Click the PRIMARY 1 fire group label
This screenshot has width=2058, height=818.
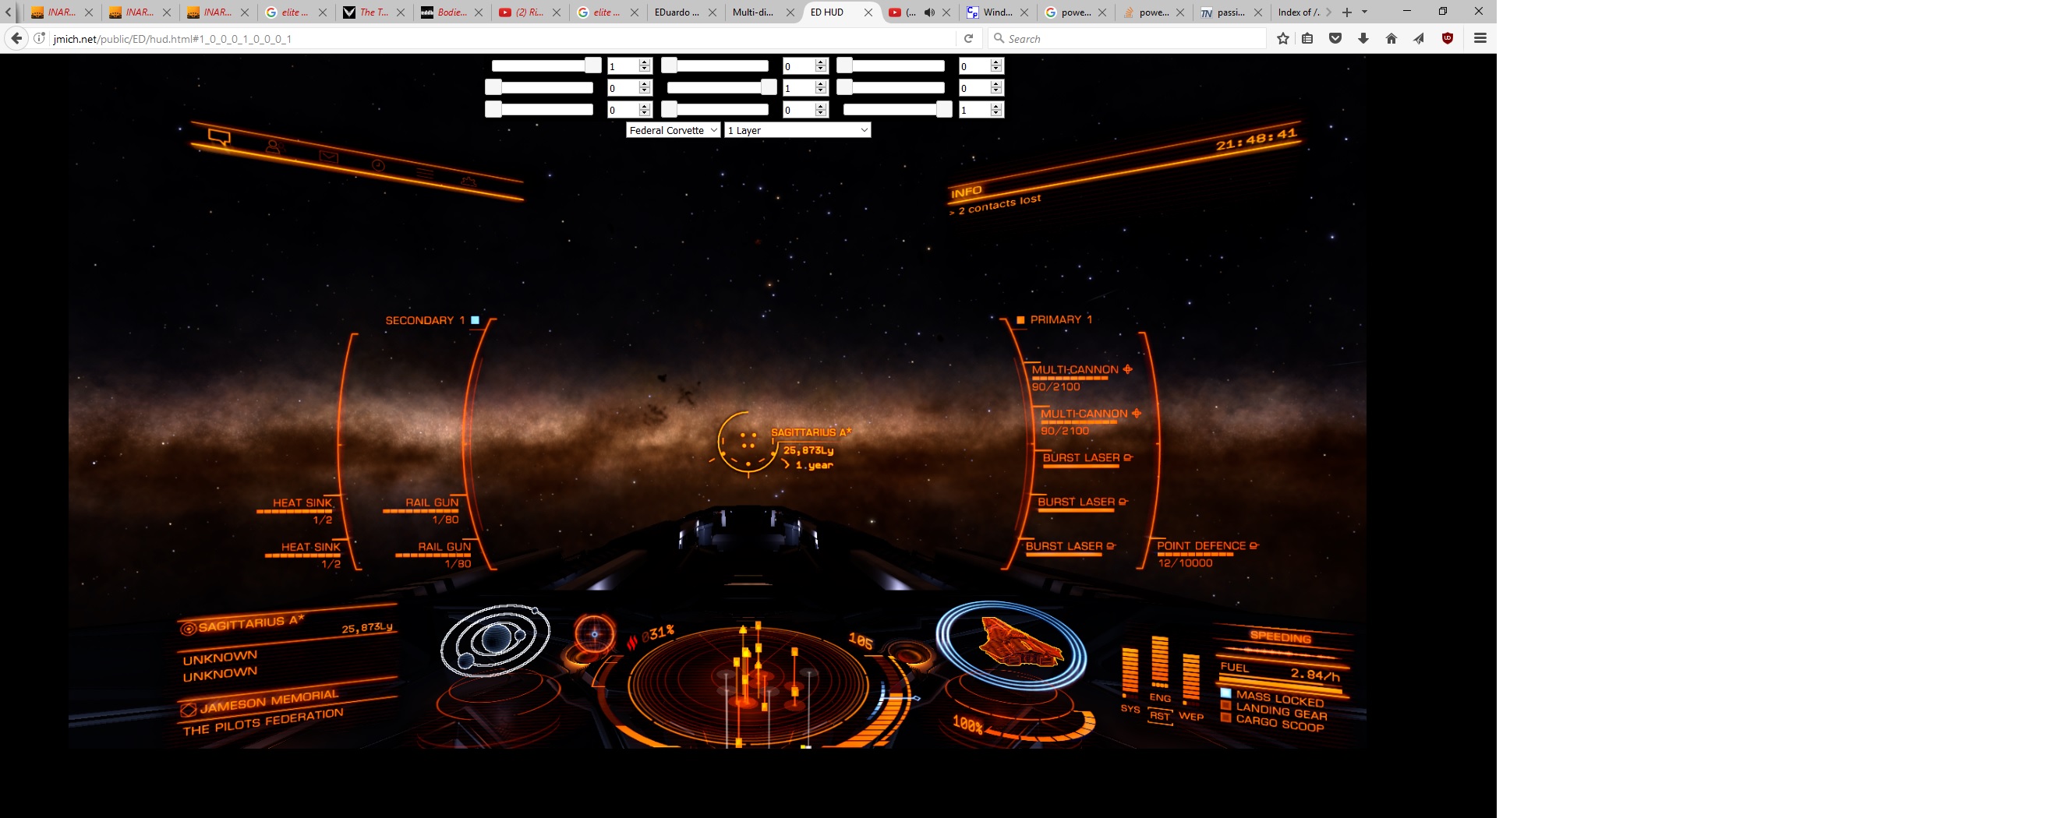pos(1061,319)
